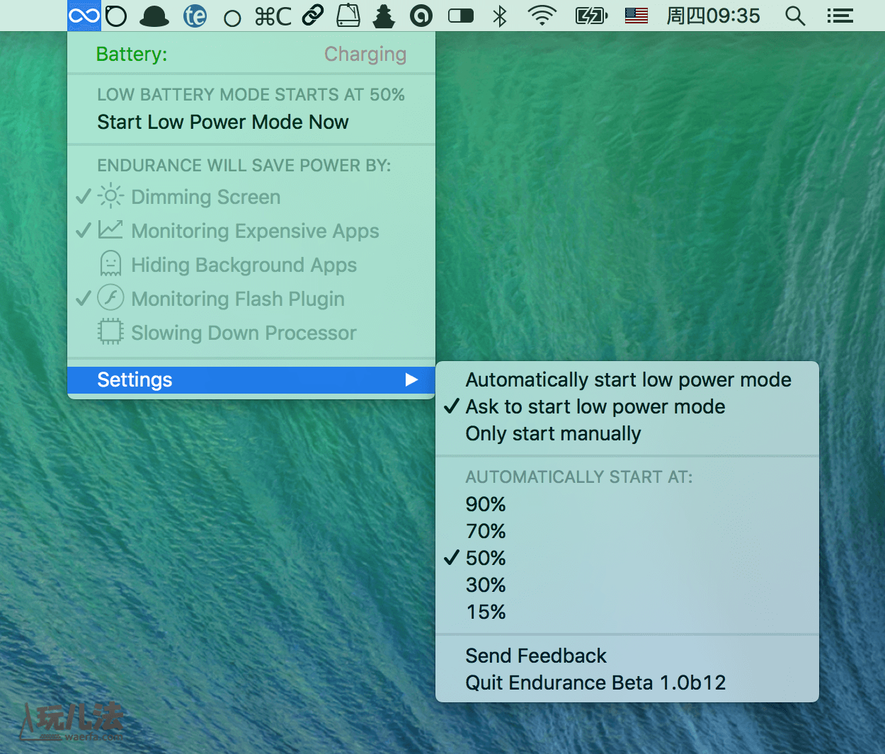Toggle the Dimming Screen option
Screen dimensions: 885x754
[x=251, y=197]
